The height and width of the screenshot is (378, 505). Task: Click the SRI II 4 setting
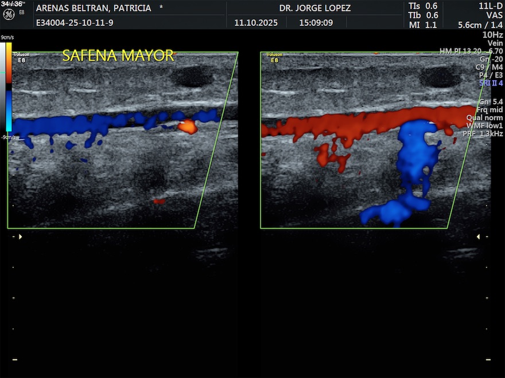click(x=491, y=83)
